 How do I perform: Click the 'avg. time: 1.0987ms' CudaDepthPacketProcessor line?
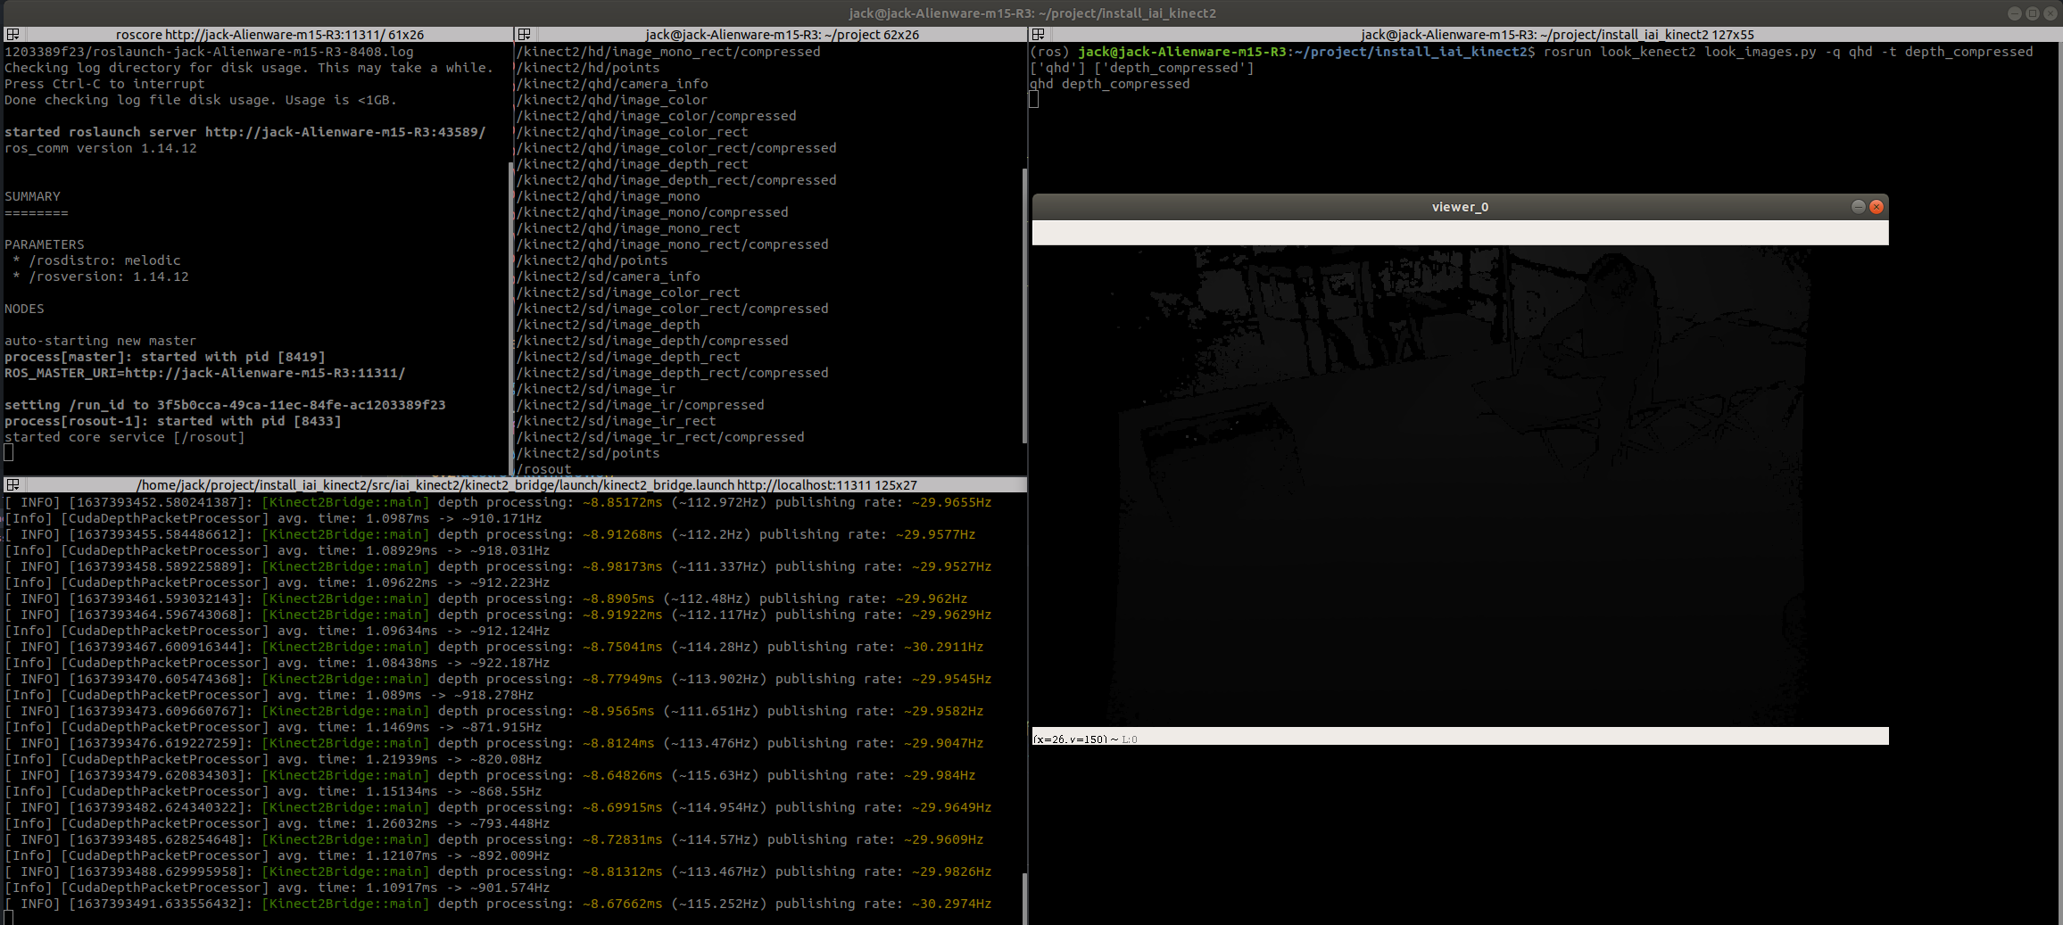[273, 518]
